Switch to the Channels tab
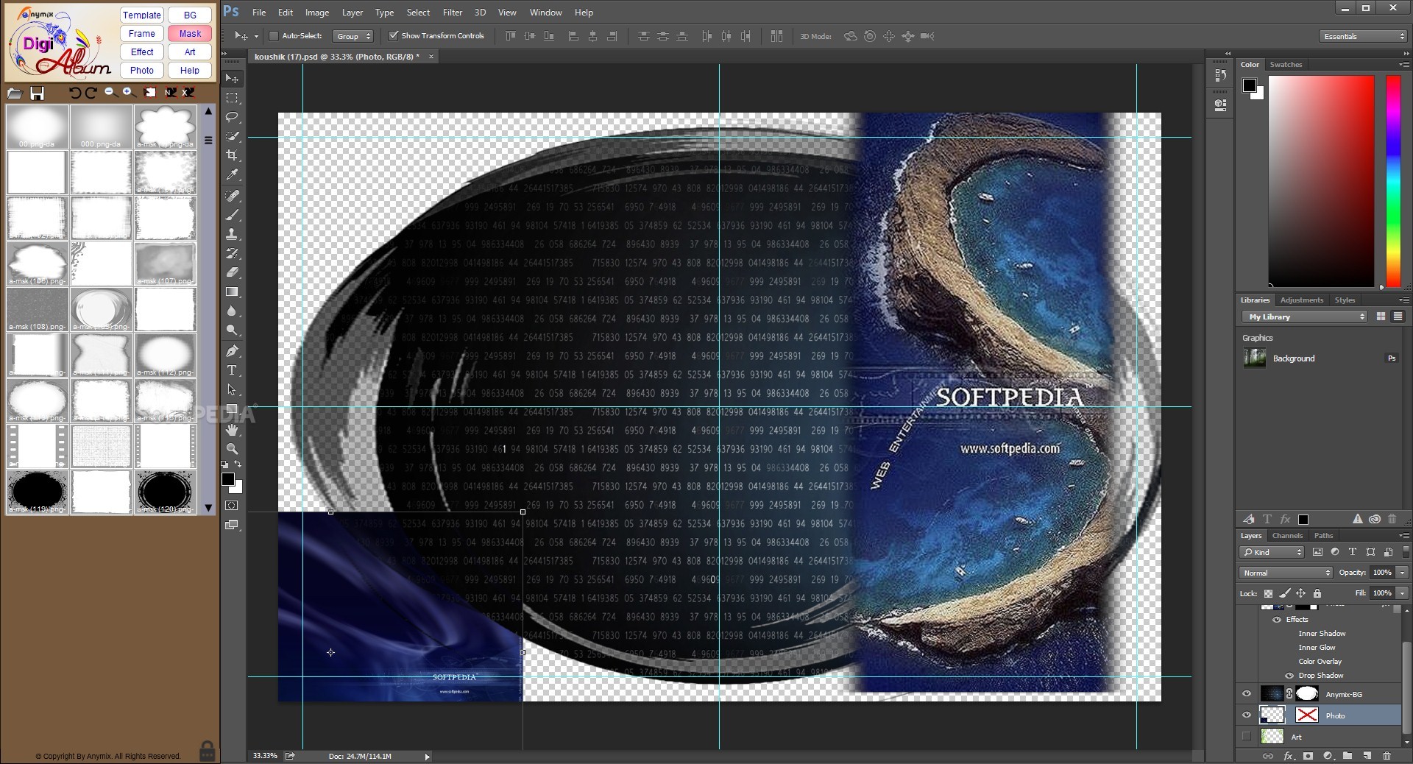The width and height of the screenshot is (1413, 764). pyautogui.click(x=1287, y=536)
